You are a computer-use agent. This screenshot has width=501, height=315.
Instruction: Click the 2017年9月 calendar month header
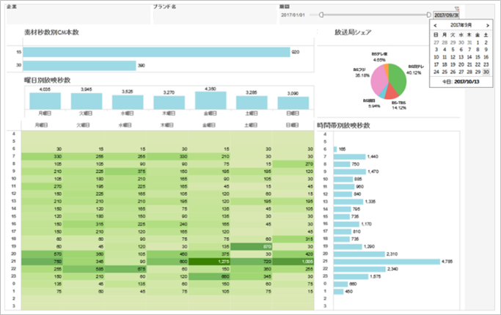click(462, 26)
